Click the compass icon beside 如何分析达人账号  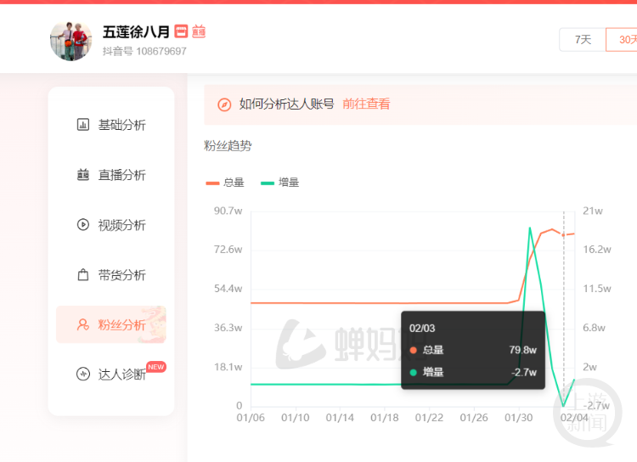click(224, 104)
